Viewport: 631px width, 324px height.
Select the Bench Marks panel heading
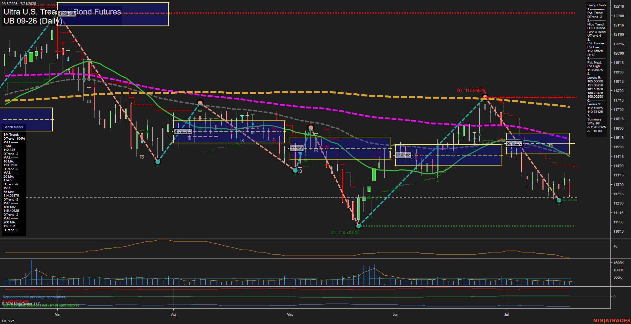13,127
